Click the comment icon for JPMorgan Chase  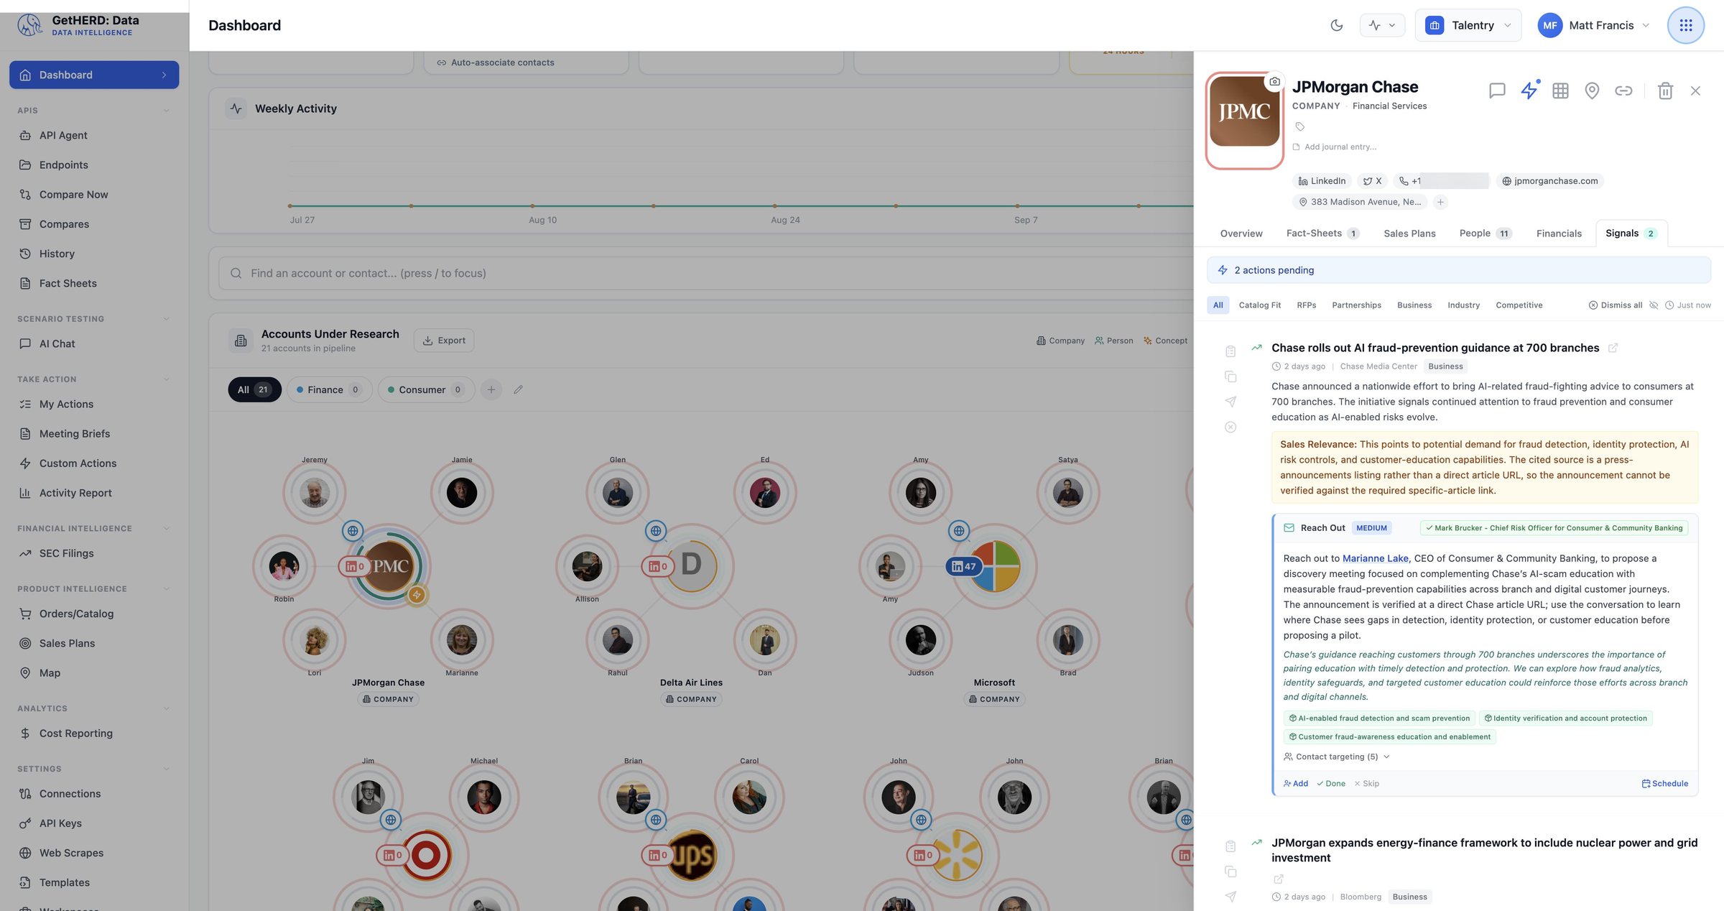click(x=1497, y=91)
